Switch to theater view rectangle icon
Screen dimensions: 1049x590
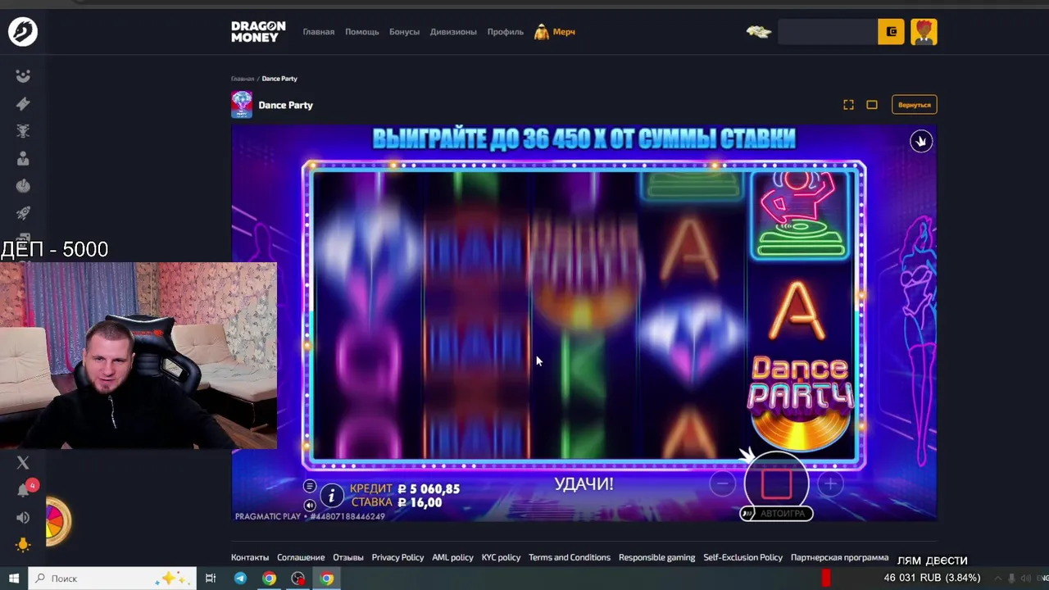tap(872, 105)
